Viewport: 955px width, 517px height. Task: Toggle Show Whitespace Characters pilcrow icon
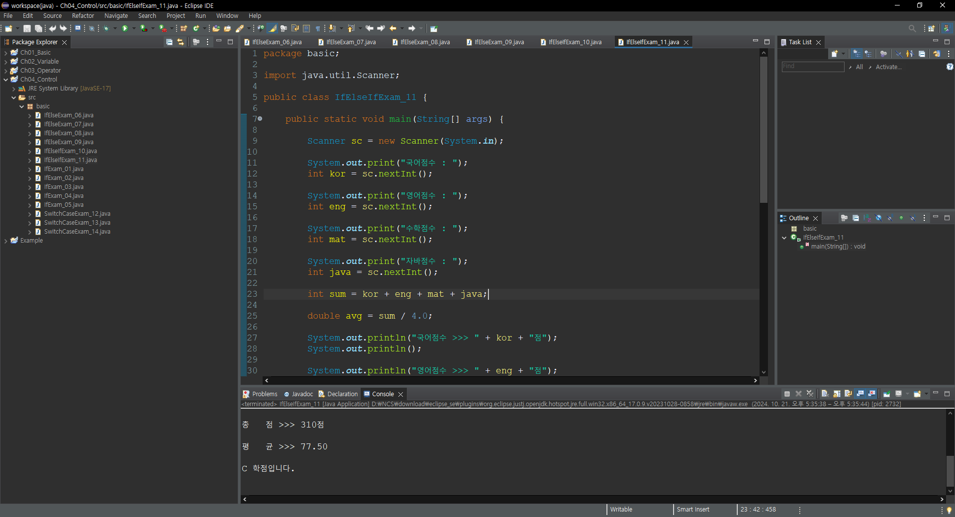tap(318, 28)
